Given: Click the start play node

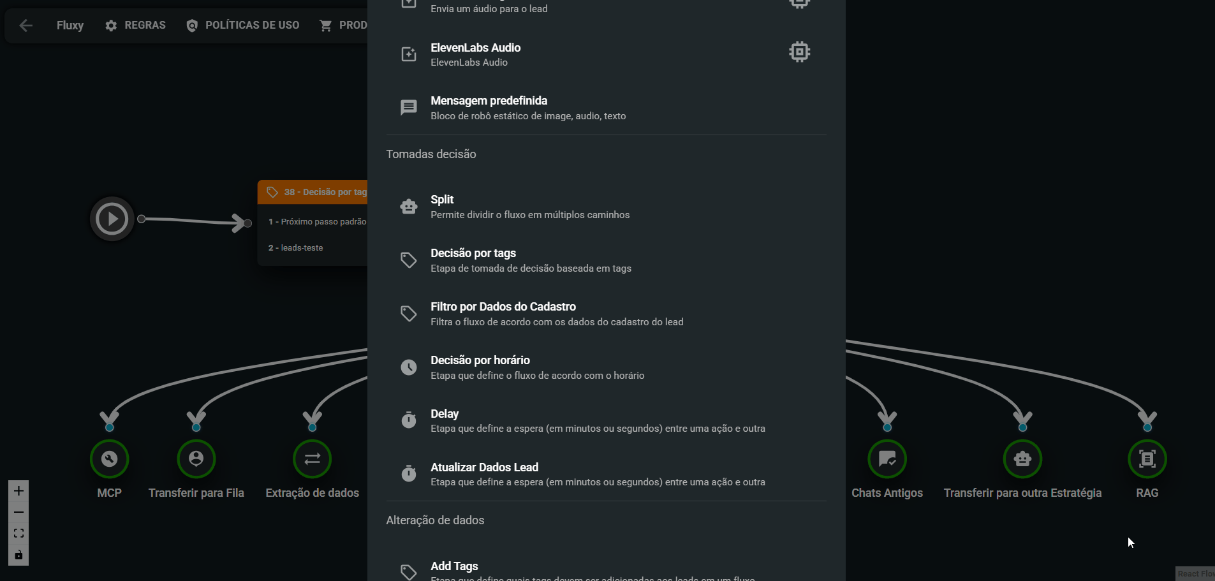Looking at the screenshot, I should (112, 219).
